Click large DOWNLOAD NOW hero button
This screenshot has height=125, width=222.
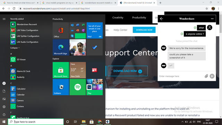click(x=128, y=71)
